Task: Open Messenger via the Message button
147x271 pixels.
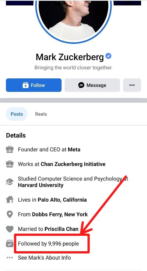Action: point(92,85)
